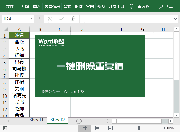Open the 文件 menu

point(10,6)
